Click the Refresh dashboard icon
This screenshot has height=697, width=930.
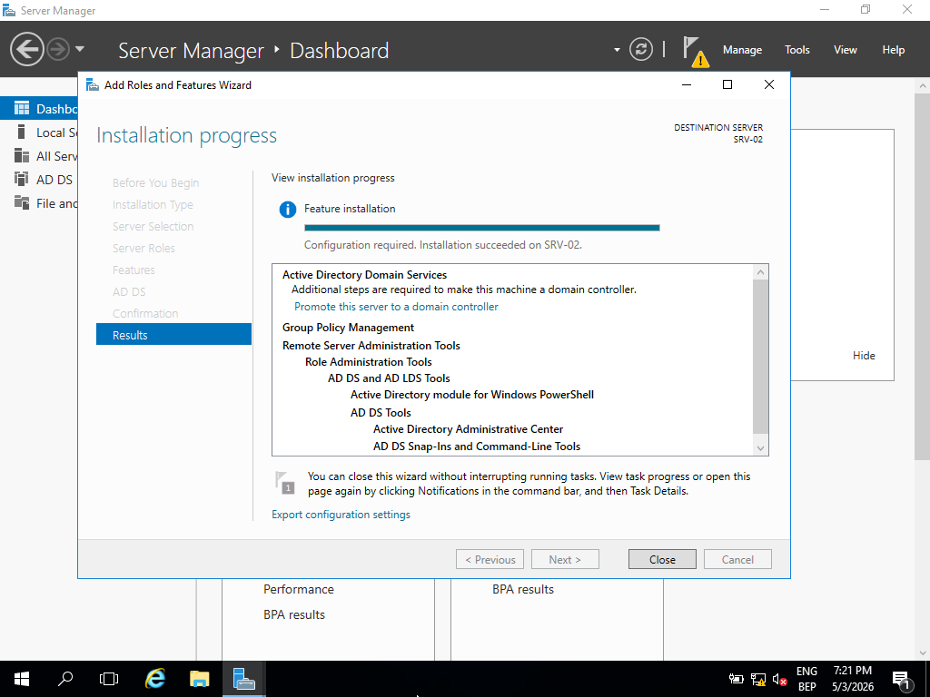[640, 49]
